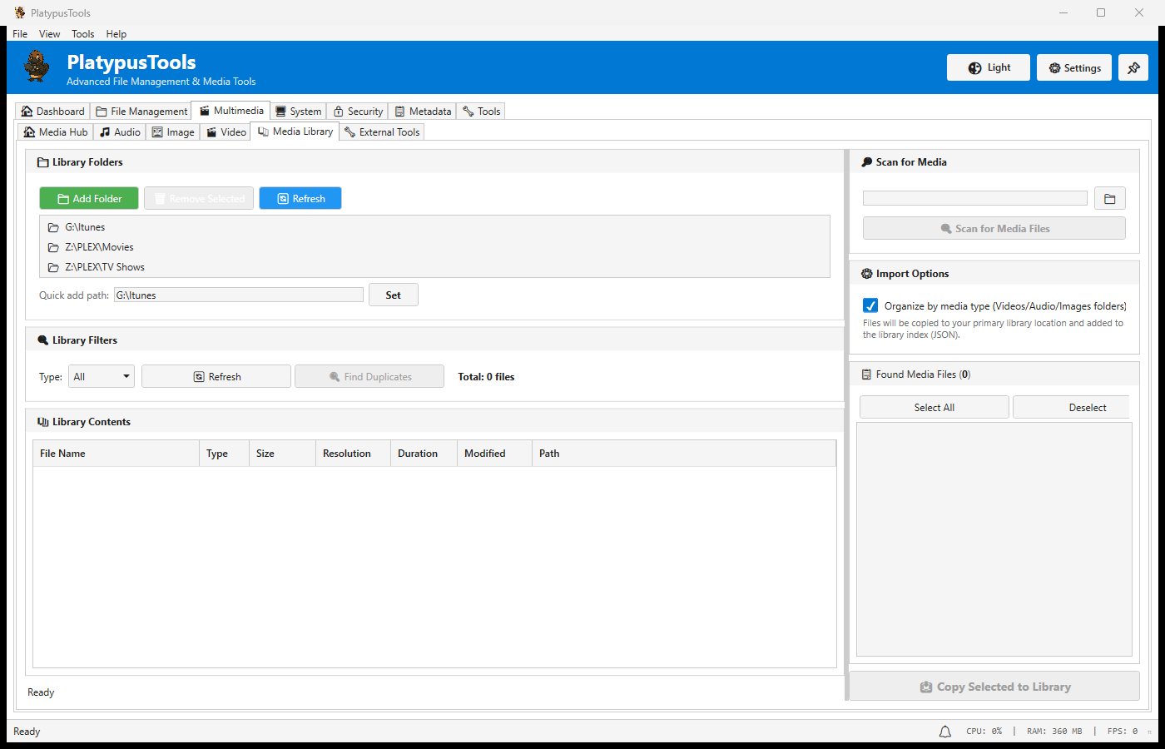Select the Z:\PLEX\Movies folder entry

[x=99, y=247]
